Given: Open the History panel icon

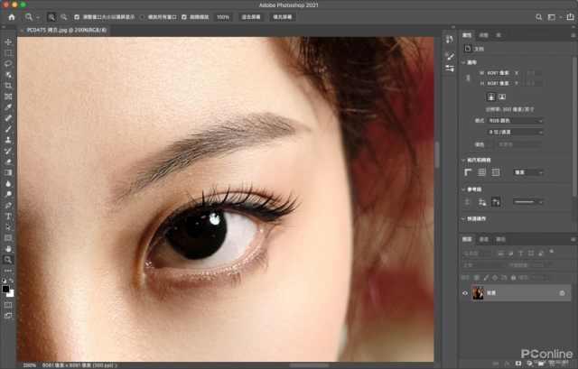Looking at the screenshot, I should [x=450, y=40].
